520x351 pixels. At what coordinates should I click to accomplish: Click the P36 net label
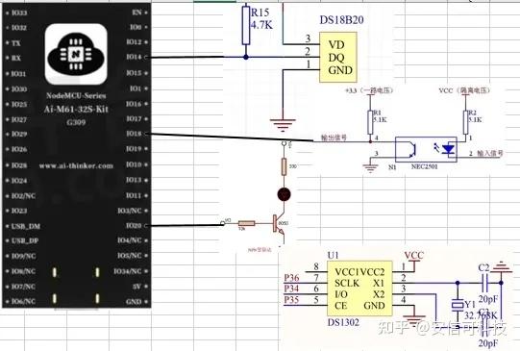291,278
